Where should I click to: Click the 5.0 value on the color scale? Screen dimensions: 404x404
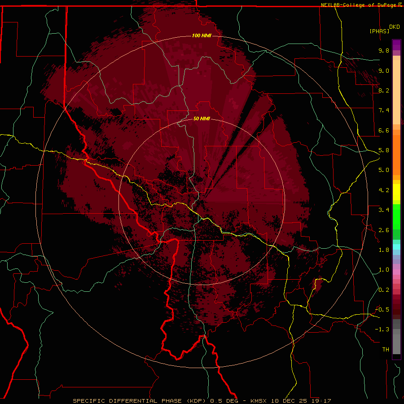(384, 170)
